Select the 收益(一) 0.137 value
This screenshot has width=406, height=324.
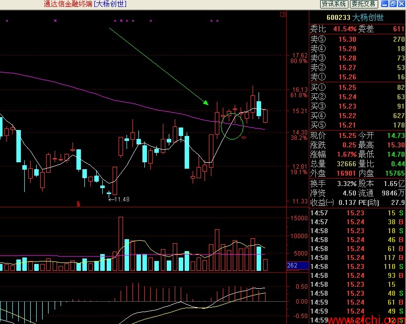[x=347, y=202]
